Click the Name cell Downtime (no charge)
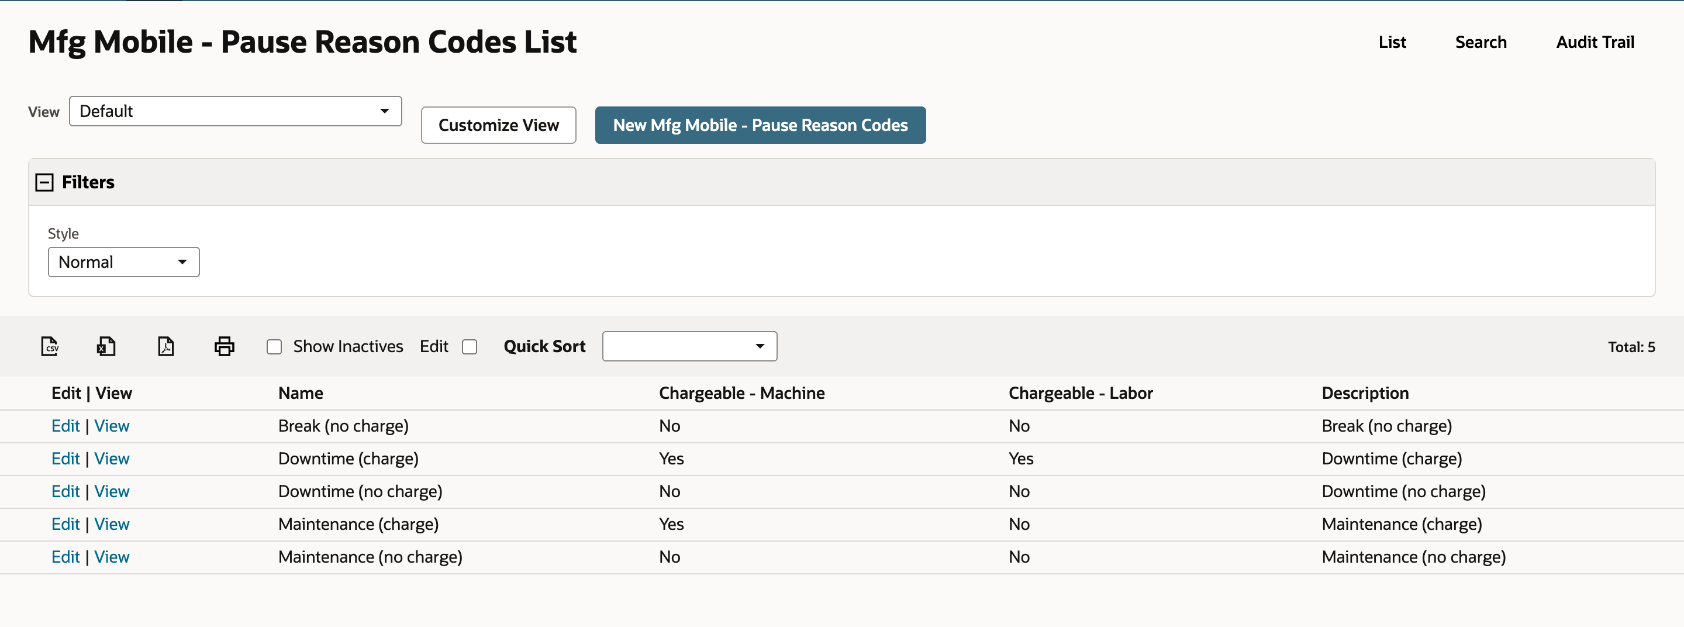This screenshot has height=627, width=1684. (x=360, y=492)
